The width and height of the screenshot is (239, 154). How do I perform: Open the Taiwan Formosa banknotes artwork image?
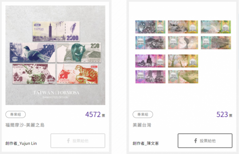(x=55, y=55)
